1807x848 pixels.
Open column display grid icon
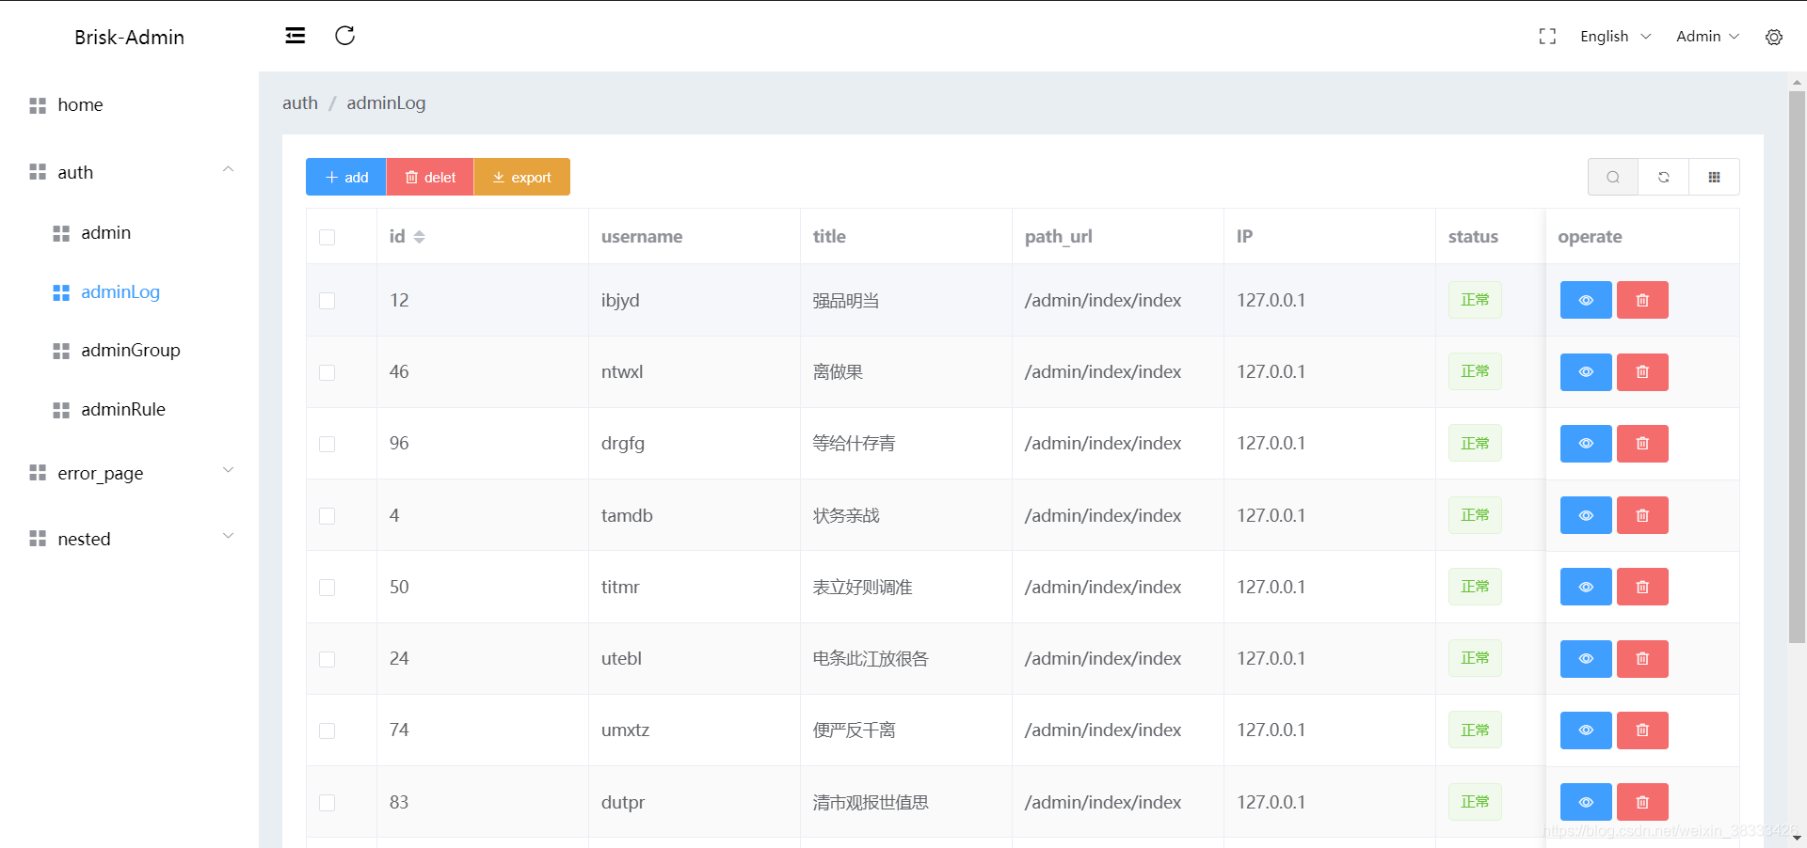(x=1715, y=177)
